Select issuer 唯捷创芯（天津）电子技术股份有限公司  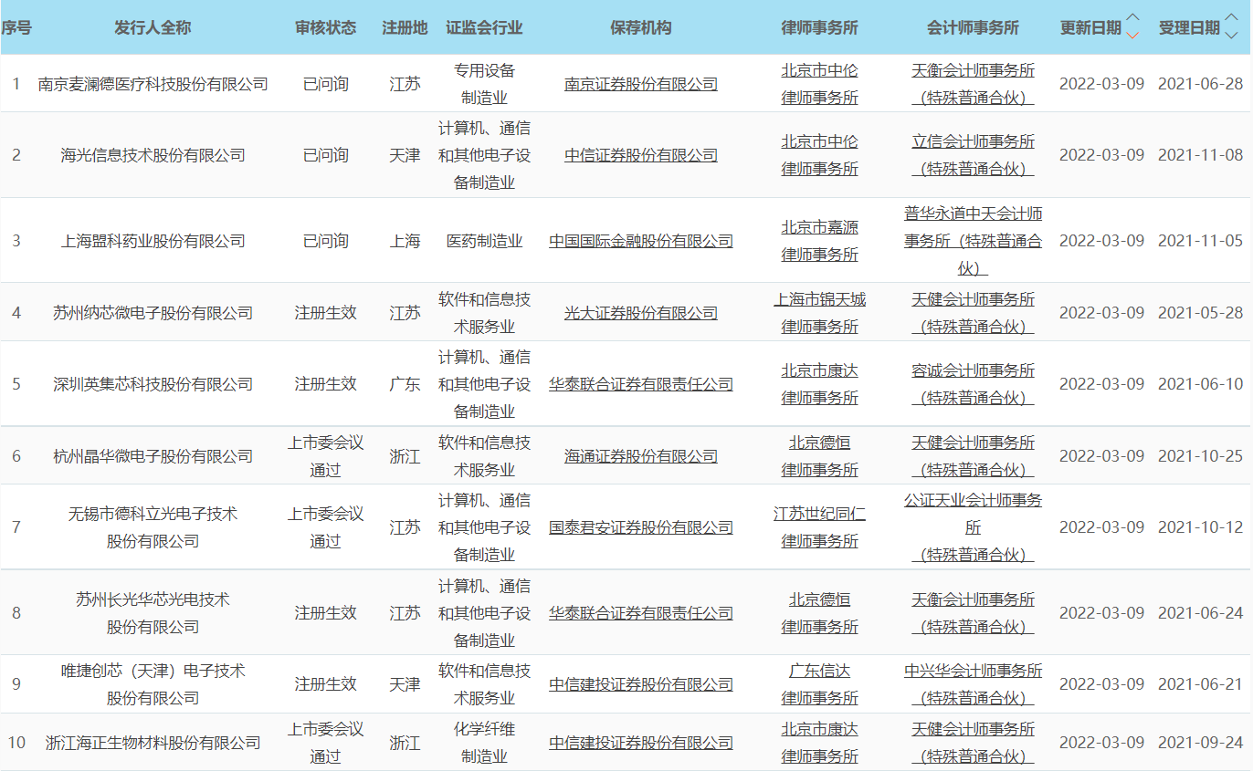[153, 684]
